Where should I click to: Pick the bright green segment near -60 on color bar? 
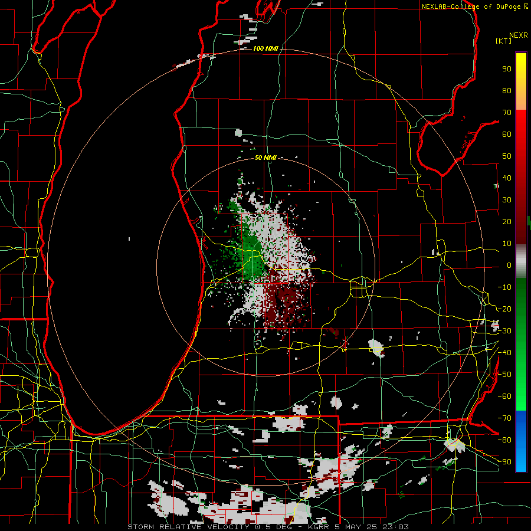coord(521,396)
